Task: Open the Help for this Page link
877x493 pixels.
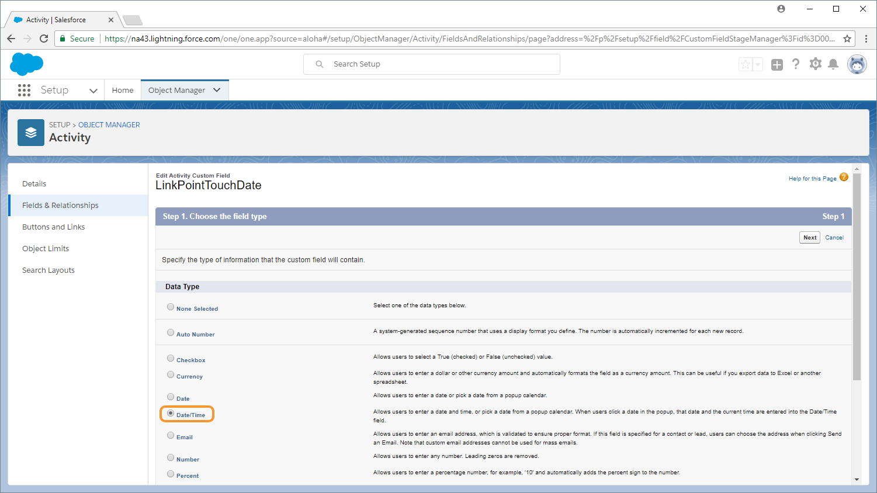Action: pyautogui.click(x=812, y=179)
